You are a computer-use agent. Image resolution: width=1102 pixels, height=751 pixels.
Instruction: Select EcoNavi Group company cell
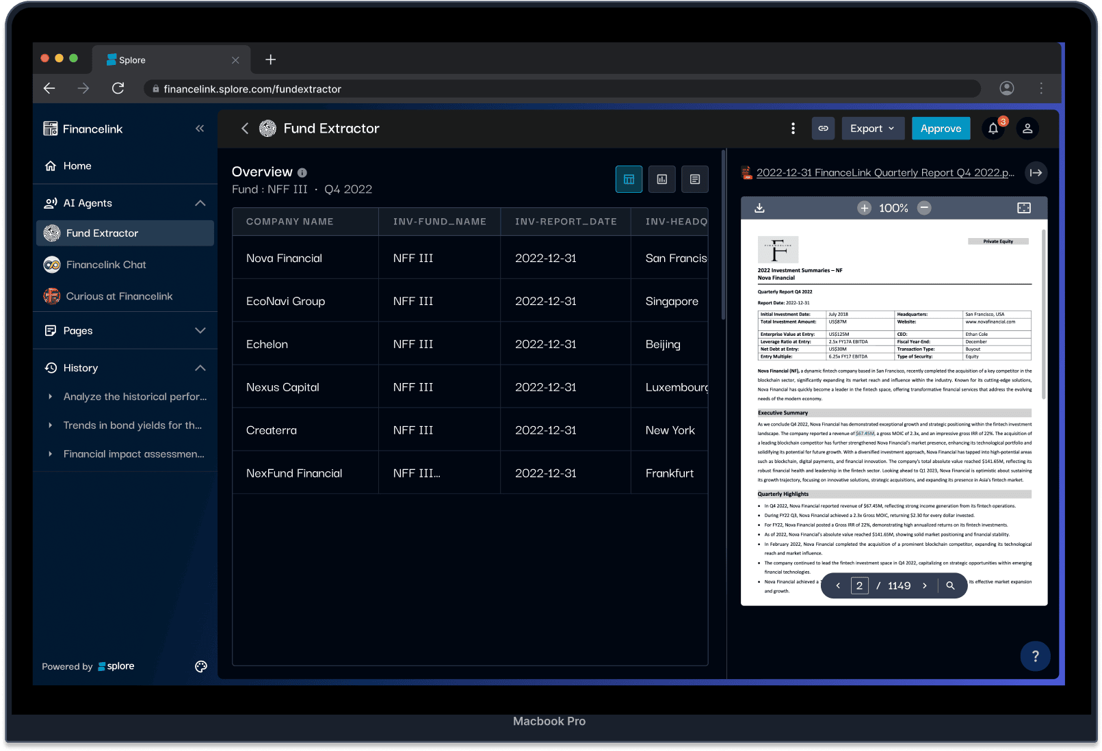[x=305, y=301]
